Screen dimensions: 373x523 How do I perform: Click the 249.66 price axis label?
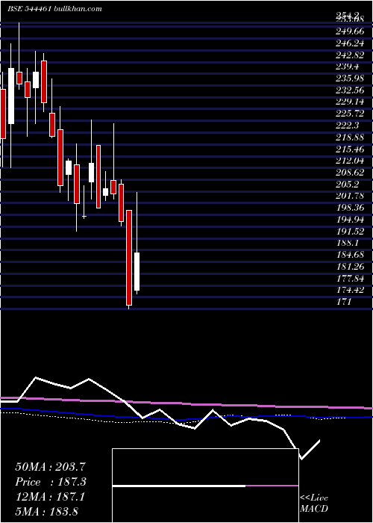pyautogui.click(x=349, y=31)
